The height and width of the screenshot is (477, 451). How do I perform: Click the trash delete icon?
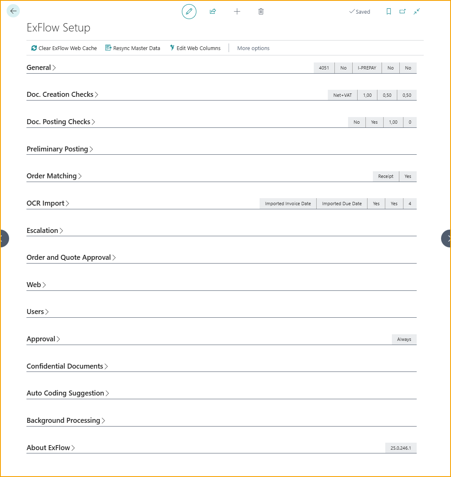pos(261,12)
